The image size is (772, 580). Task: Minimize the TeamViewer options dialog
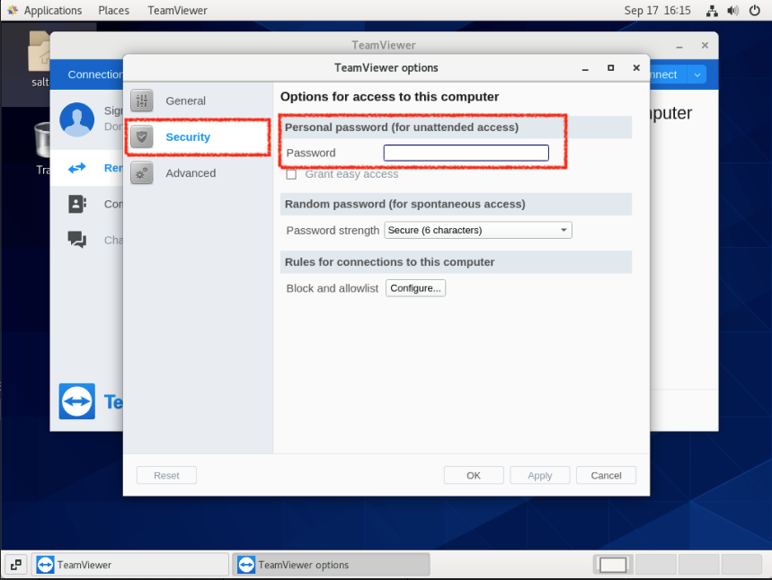click(585, 68)
